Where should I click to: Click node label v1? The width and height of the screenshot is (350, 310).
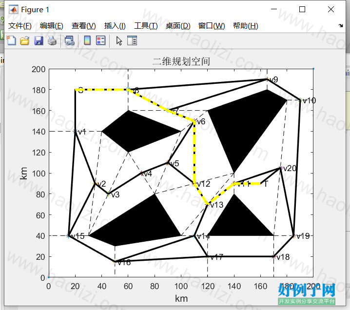82,132
